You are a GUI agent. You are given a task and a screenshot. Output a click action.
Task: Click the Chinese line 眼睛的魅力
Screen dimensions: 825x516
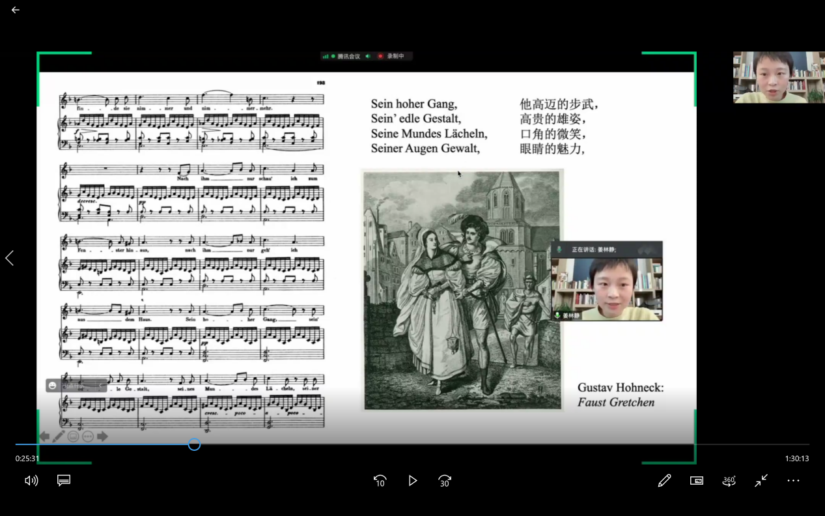(x=553, y=149)
